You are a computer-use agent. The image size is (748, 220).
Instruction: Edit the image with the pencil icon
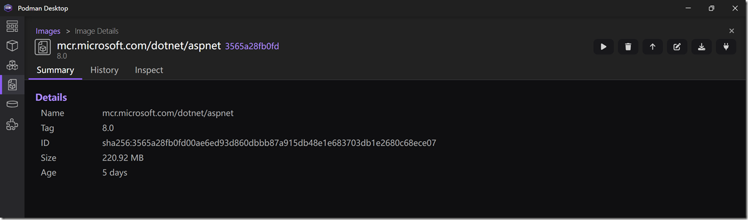pyautogui.click(x=677, y=47)
